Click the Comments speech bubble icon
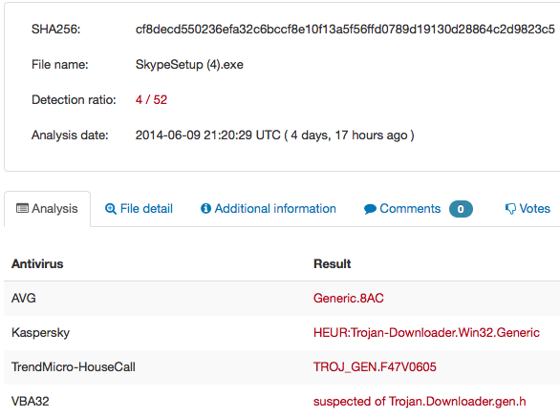This screenshot has width=560, height=417. click(370, 209)
